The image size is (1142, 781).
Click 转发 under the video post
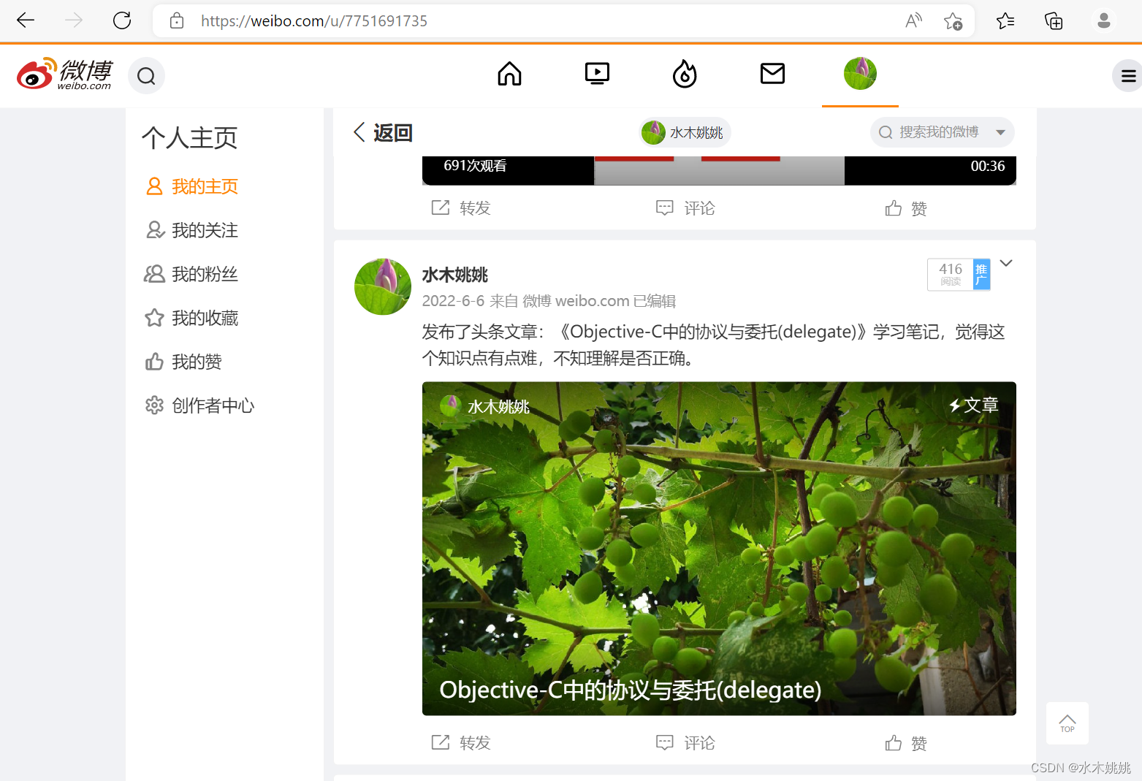coord(460,208)
